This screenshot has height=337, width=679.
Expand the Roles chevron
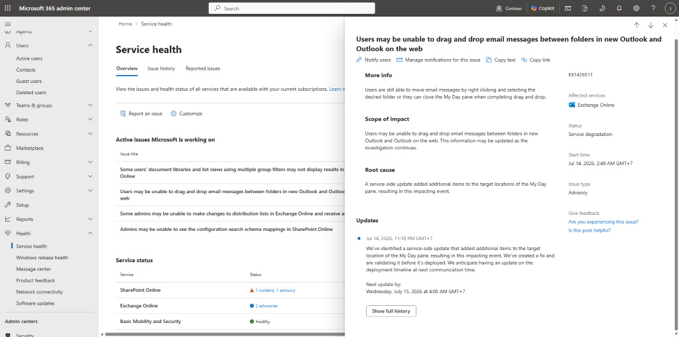coord(90,119)
